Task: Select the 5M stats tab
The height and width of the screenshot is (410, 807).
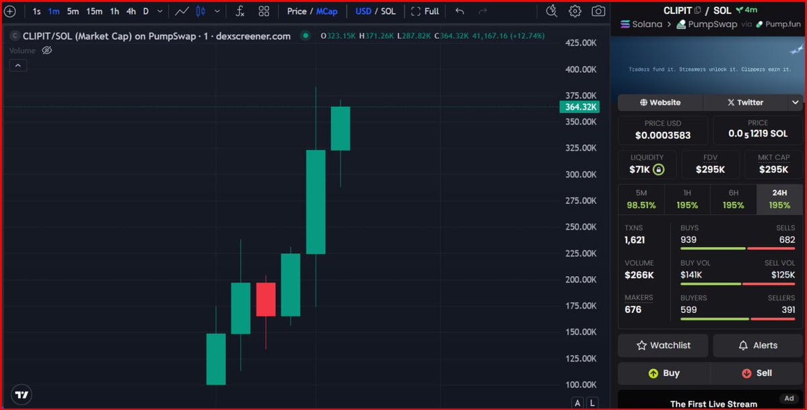Action: coord(641,199)
